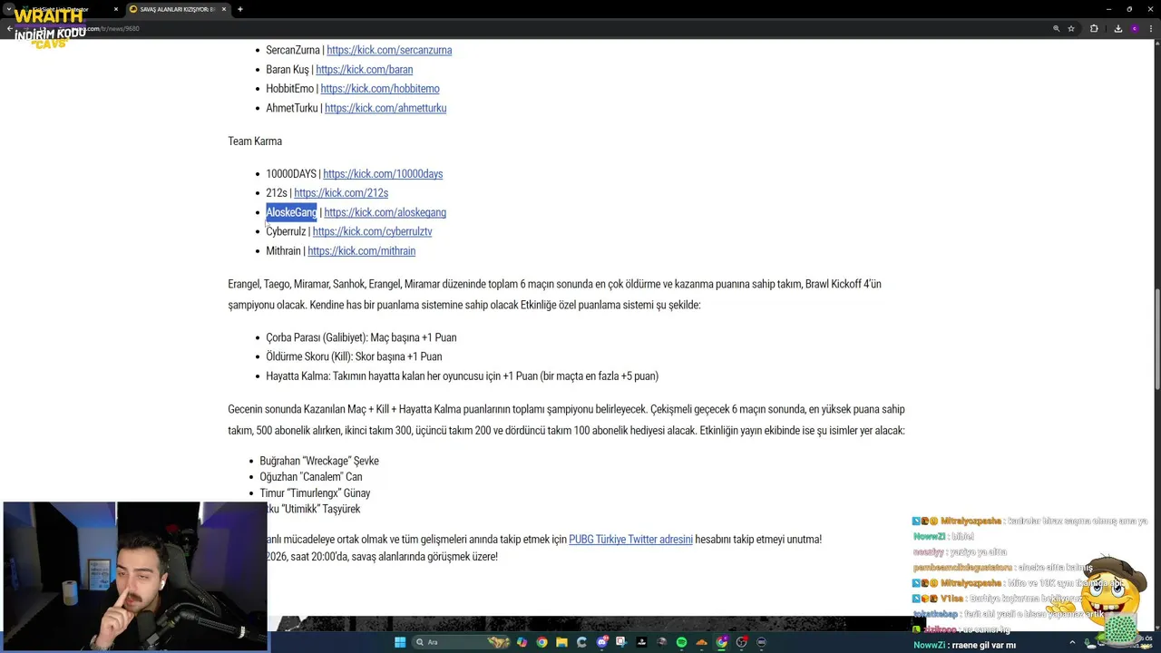Open the kick.com/aloskegang link
Image resolution: width=1161 pixels, height=653 pixels.
click(x=385, y=212)
